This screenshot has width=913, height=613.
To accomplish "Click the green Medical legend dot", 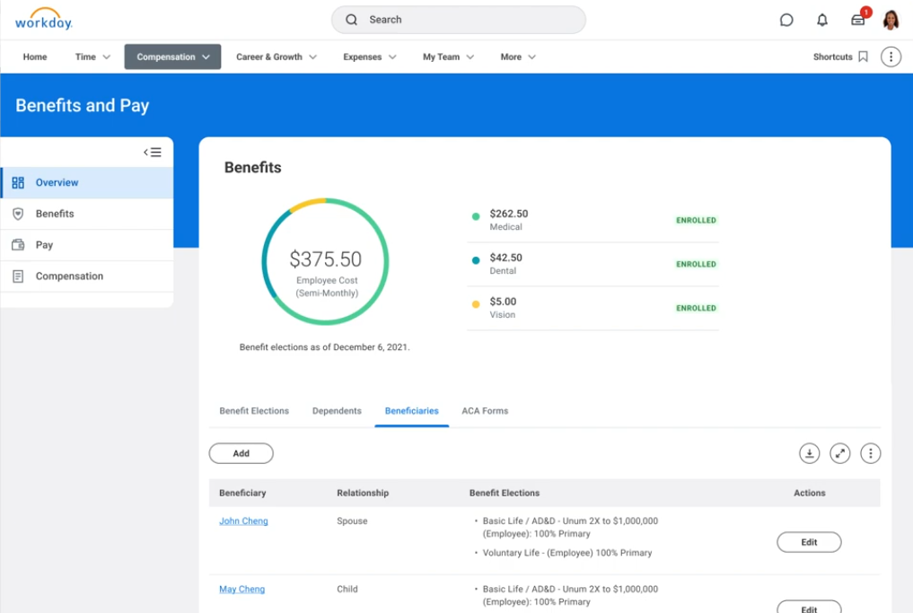I will point(476,216).
